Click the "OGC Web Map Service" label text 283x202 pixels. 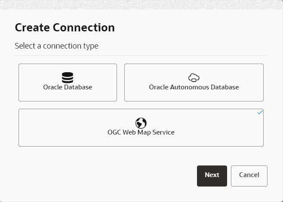(141, 132)
